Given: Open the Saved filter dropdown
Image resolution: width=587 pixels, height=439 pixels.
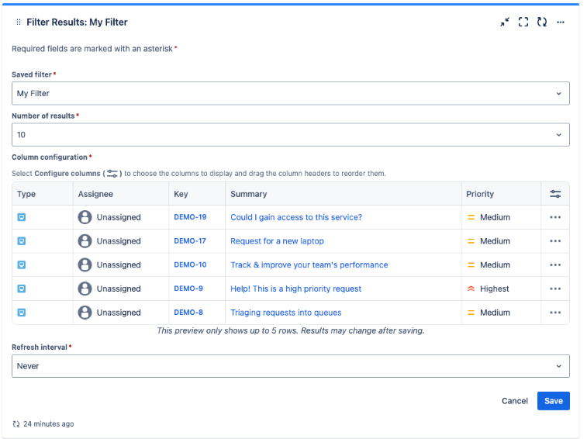Looking at the screenshot, I should 291,93.
